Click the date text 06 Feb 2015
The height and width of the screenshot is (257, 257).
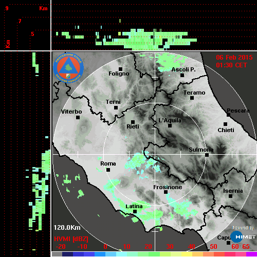coord(234,58)
